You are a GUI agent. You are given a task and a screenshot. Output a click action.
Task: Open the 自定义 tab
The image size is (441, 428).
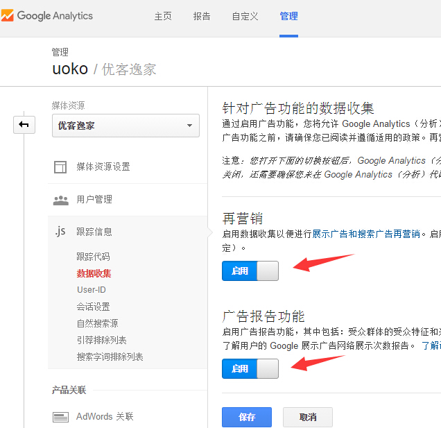(x=245, y=17)
